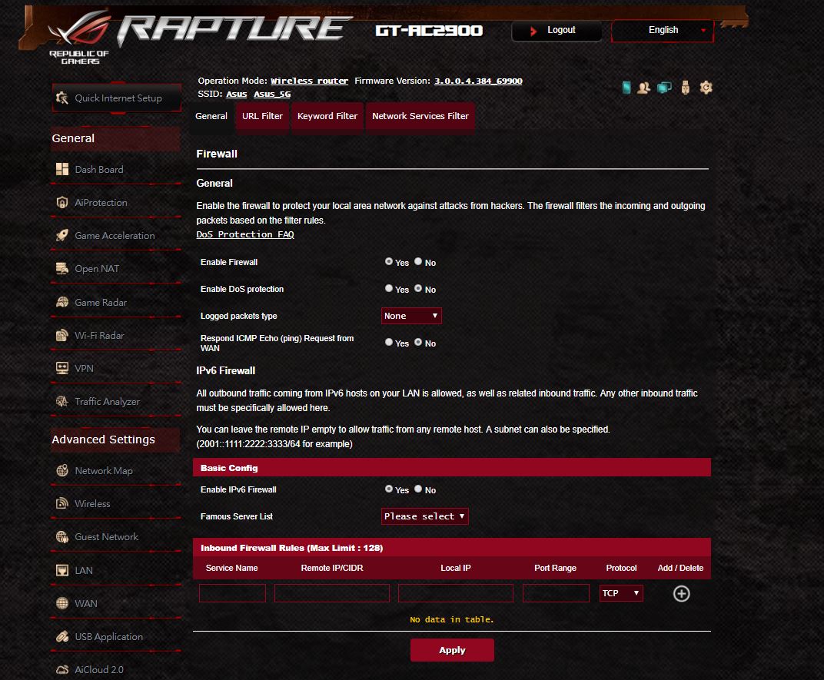Switch to the URL Filter tab

(262, 116)
